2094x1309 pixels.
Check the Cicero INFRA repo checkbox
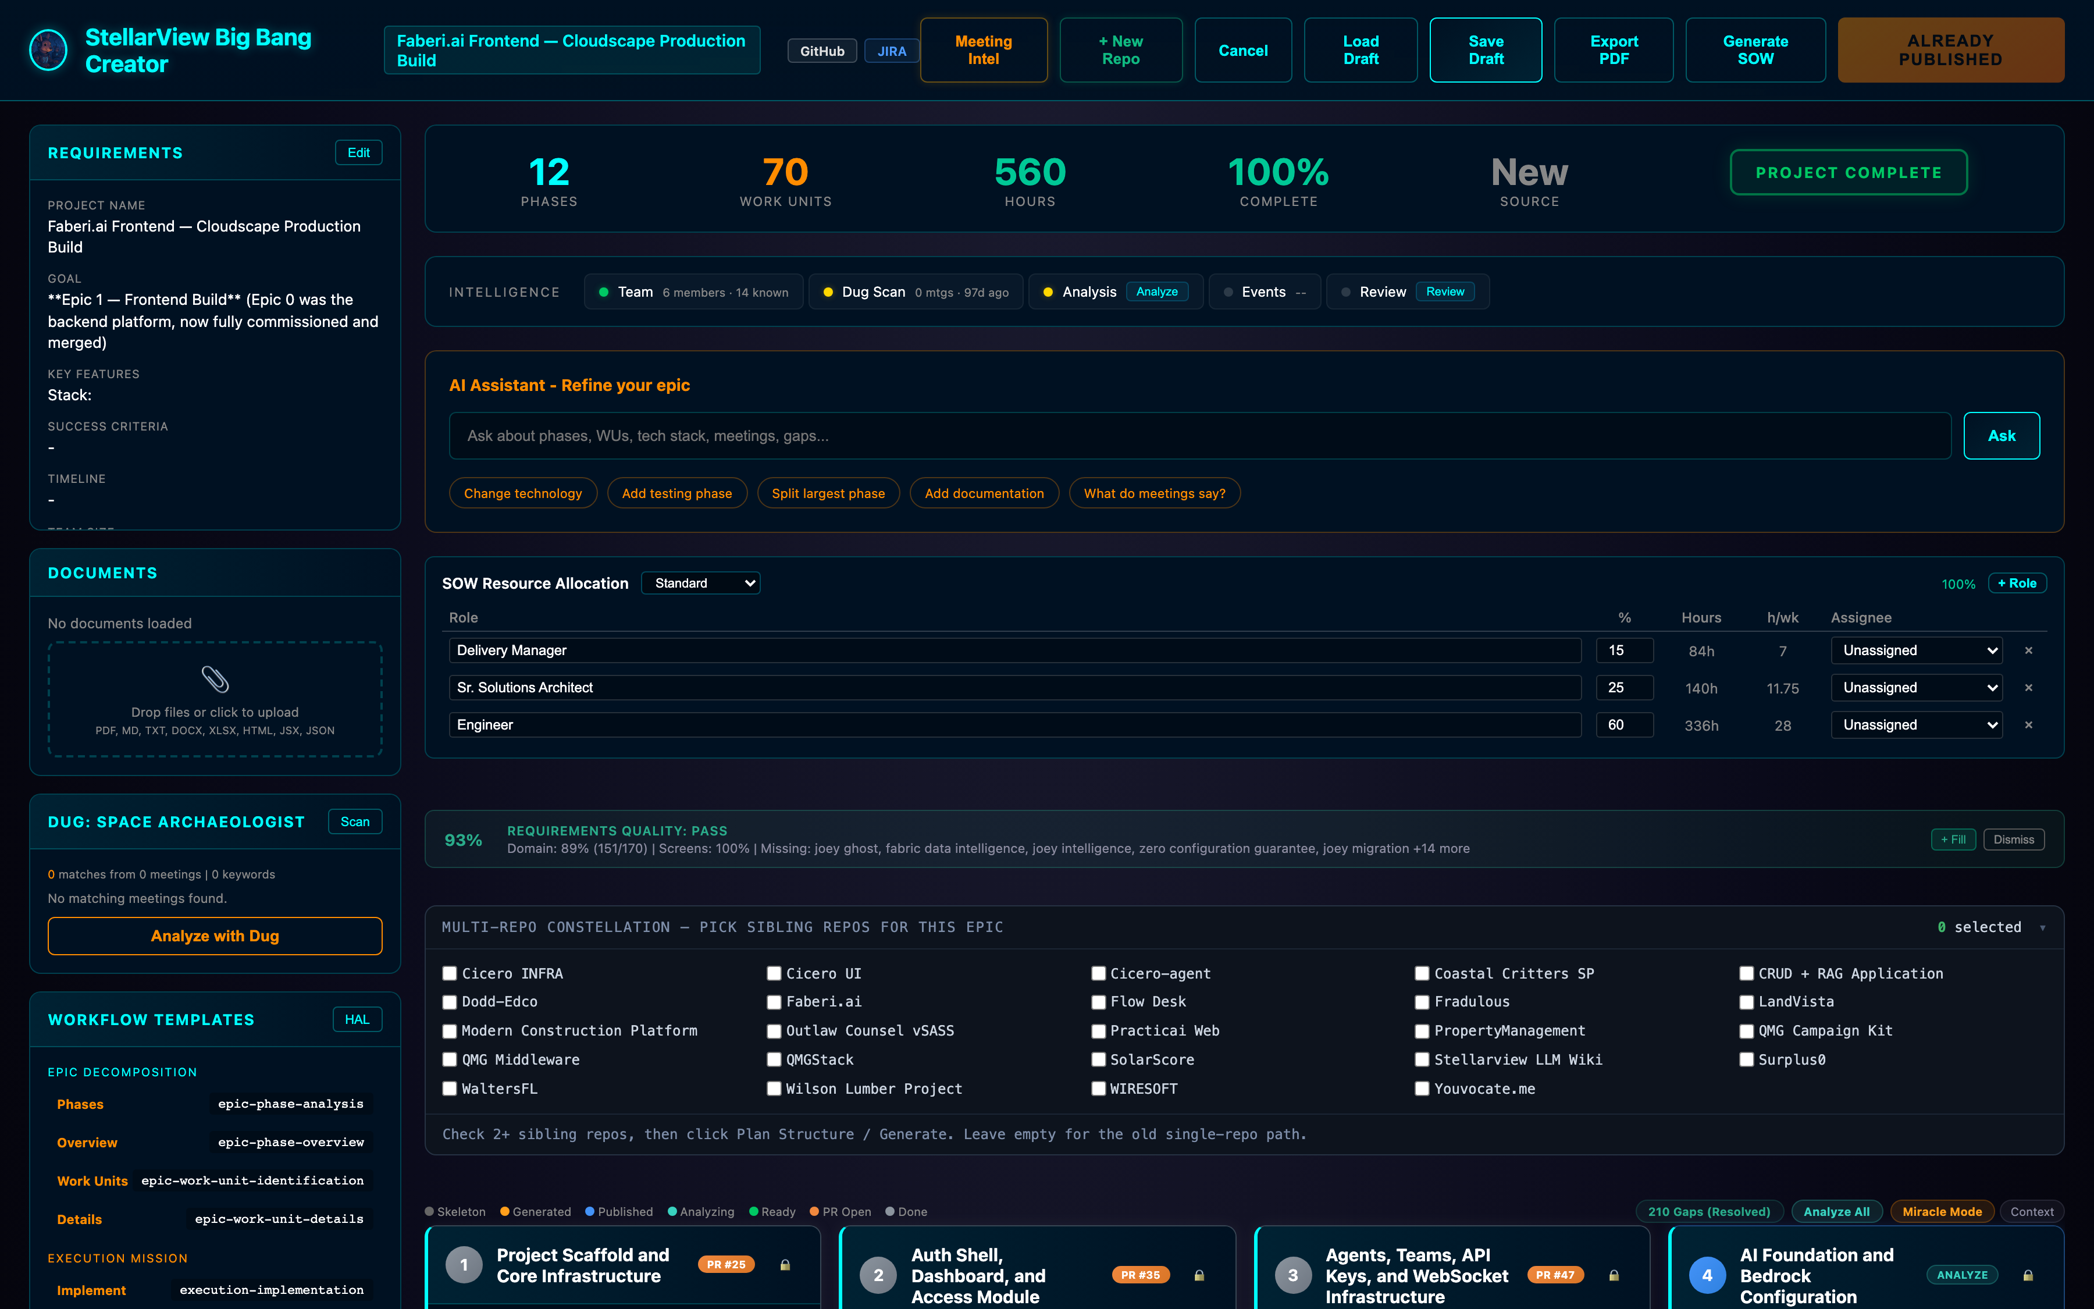coord(450,973)
